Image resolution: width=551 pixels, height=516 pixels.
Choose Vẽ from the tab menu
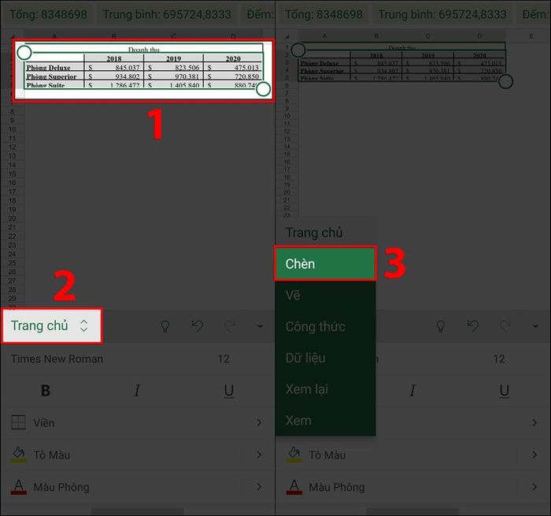coord(325,295)
